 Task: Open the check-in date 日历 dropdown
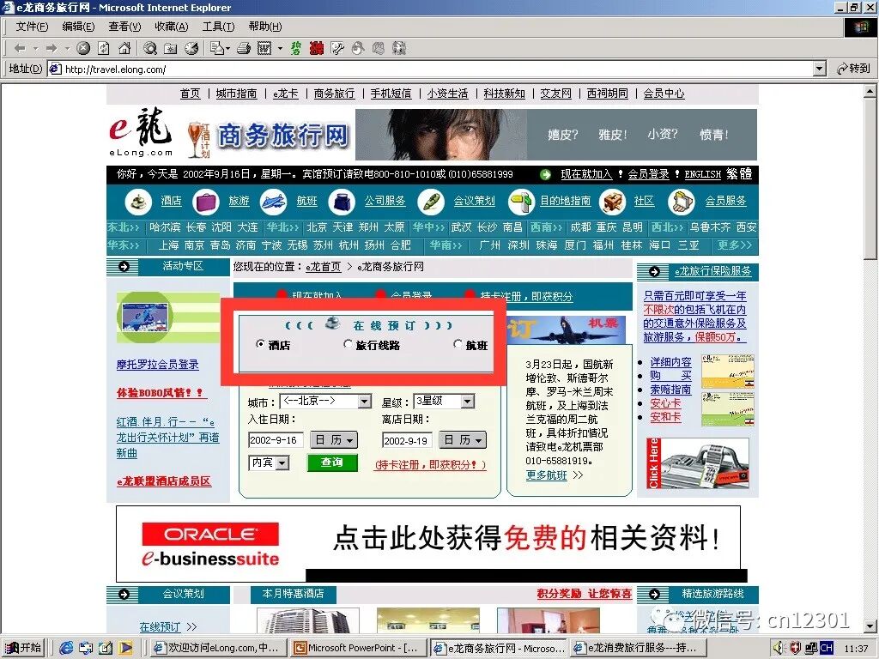(x=334, y=440)
